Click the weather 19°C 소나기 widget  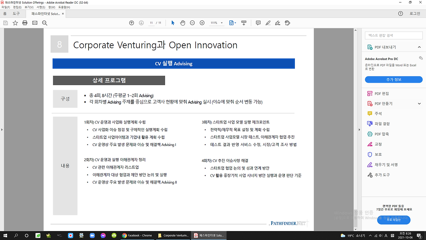point(353,236)
